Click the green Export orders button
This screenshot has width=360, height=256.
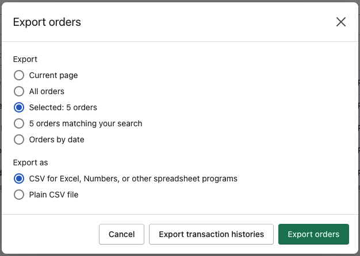[x=313, y=234]
